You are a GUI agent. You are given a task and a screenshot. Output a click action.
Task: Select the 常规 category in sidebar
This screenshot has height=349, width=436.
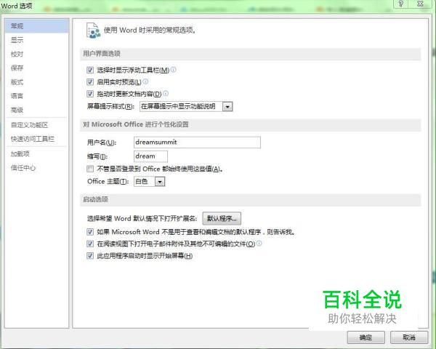(x=37, y=26)
